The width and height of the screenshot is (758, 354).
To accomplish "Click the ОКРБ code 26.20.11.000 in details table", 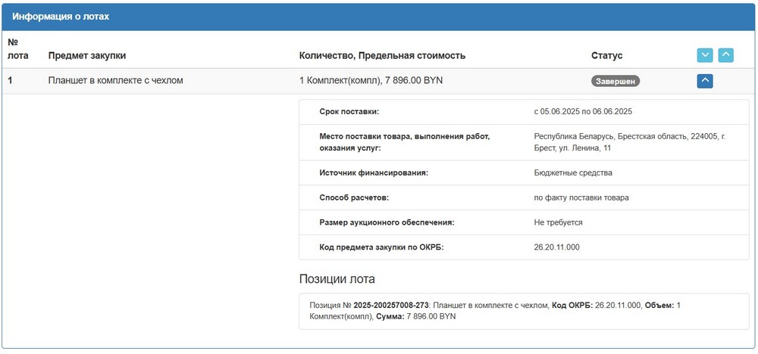I will pos(556,247).
